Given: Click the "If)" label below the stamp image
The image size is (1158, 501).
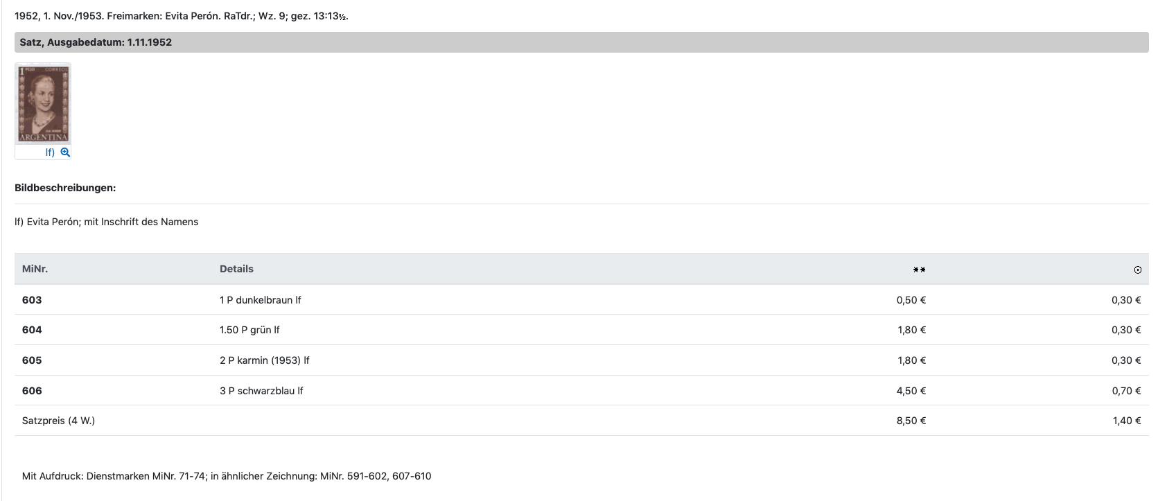Looking at the screenshot, I should coord(50,152).
